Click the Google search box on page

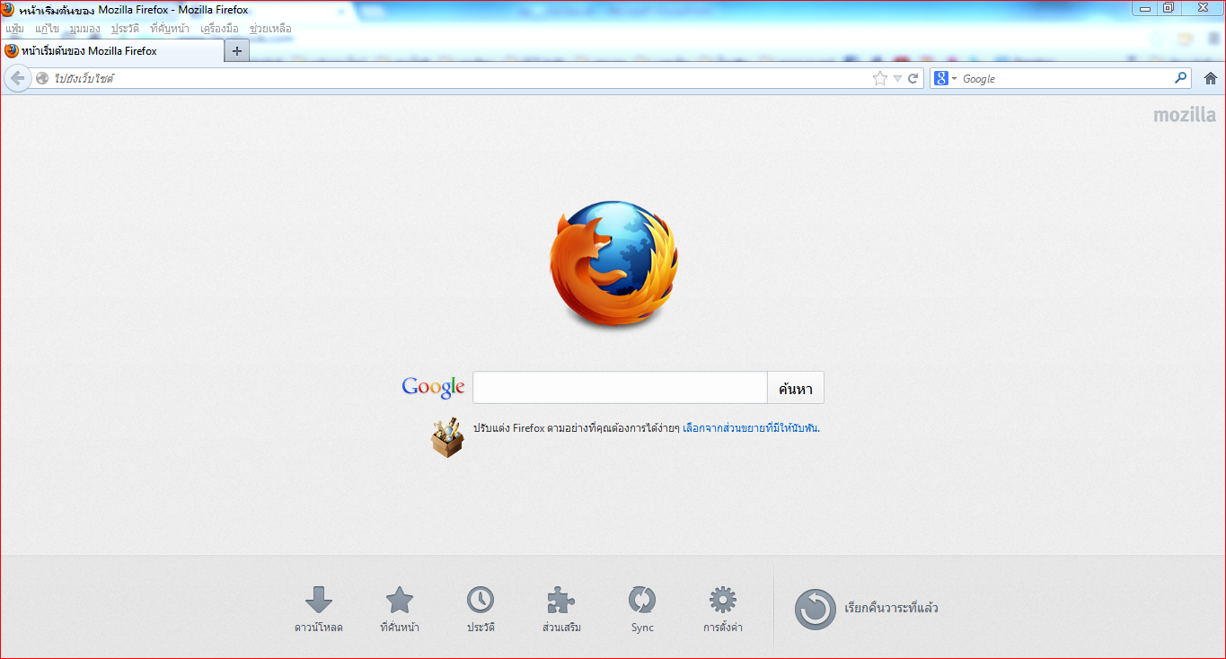click(620, 388)
